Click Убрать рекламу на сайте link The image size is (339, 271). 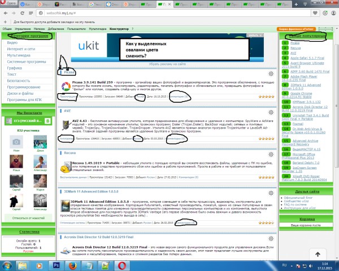click(167, 64)
